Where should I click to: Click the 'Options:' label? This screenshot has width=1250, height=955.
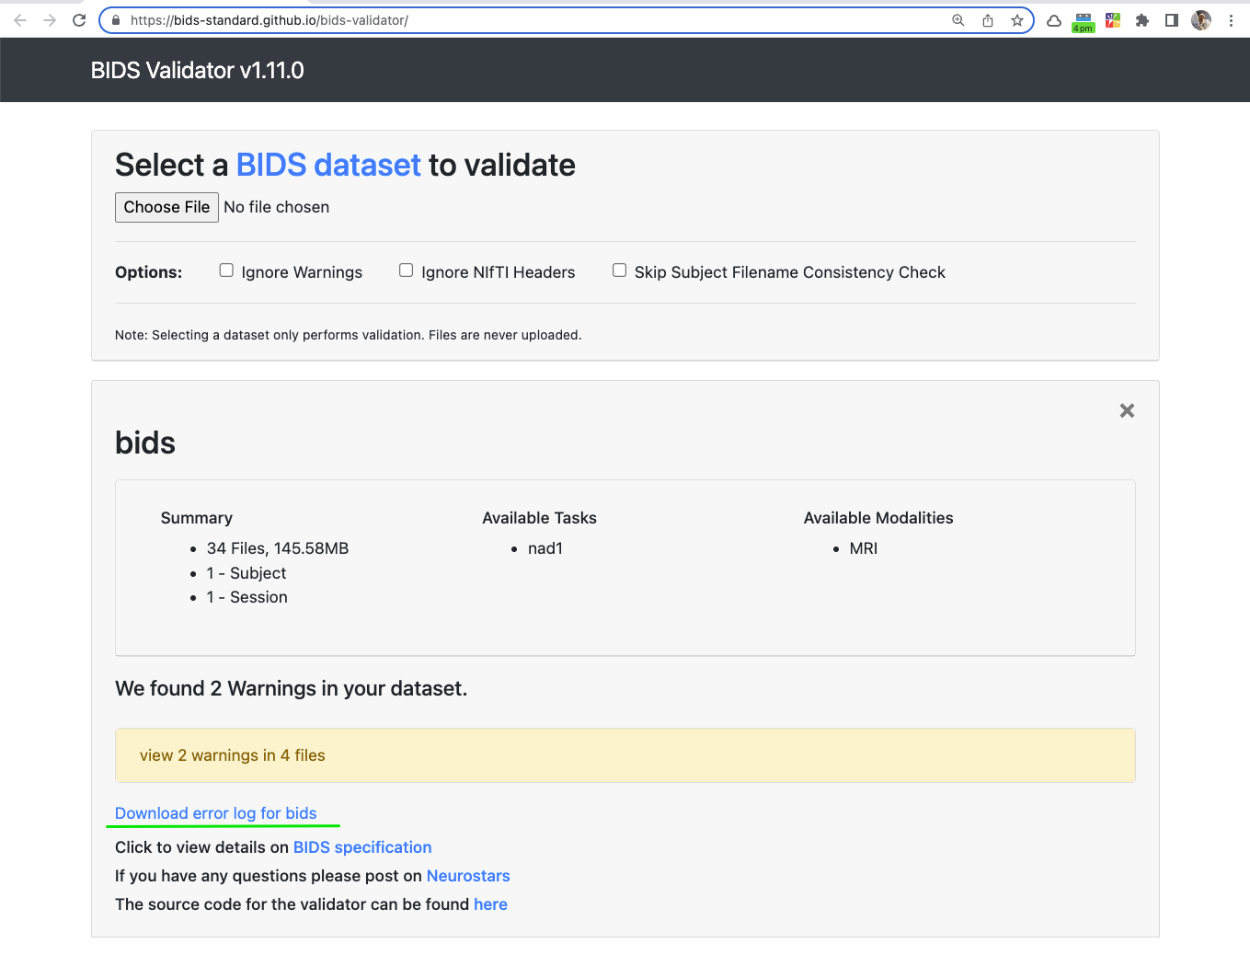(x=148, y=272)
